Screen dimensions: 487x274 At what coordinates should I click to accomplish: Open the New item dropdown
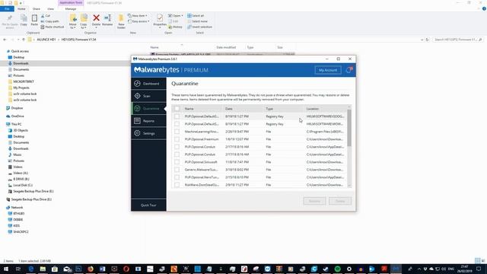point(138,15)
